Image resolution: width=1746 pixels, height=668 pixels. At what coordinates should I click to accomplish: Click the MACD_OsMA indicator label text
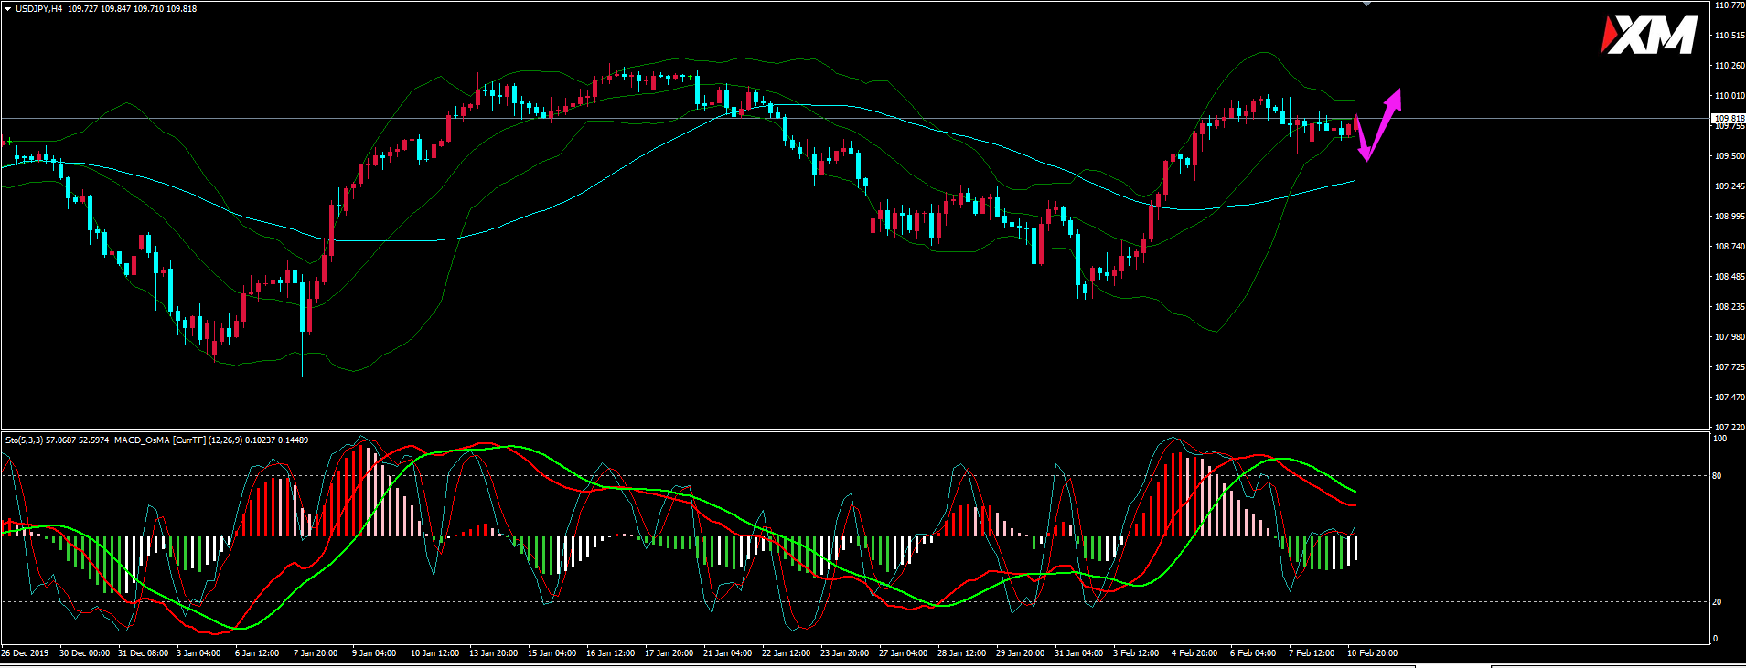point(141,440)
